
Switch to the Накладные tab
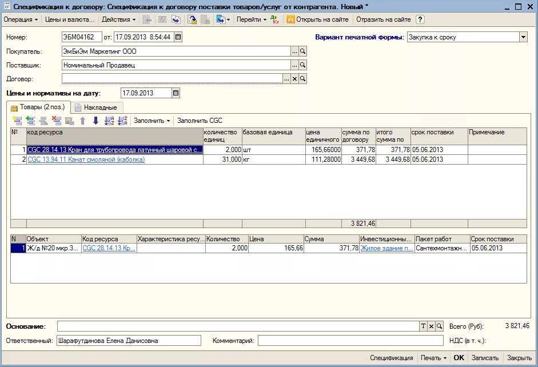(97, 107)
